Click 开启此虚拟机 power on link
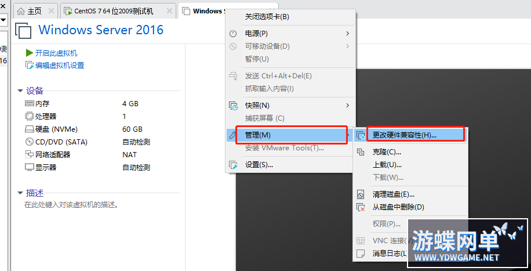Screen dimensions: 531x271 tap(56, 53)
